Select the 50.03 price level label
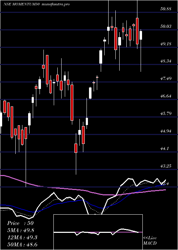The image size is (178, 250). [166, 26]
